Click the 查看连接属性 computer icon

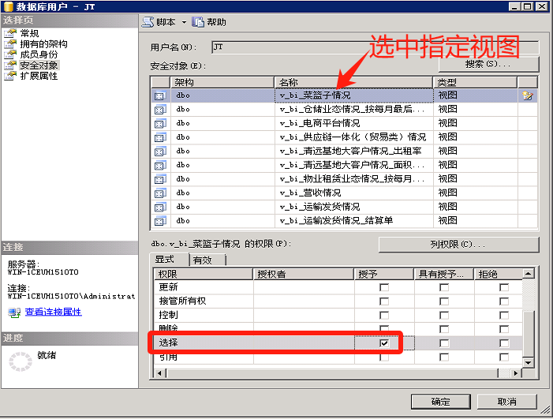[14, 312]
